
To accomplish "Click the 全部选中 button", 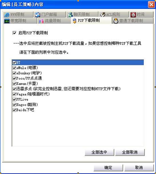I will click(99, 152).
